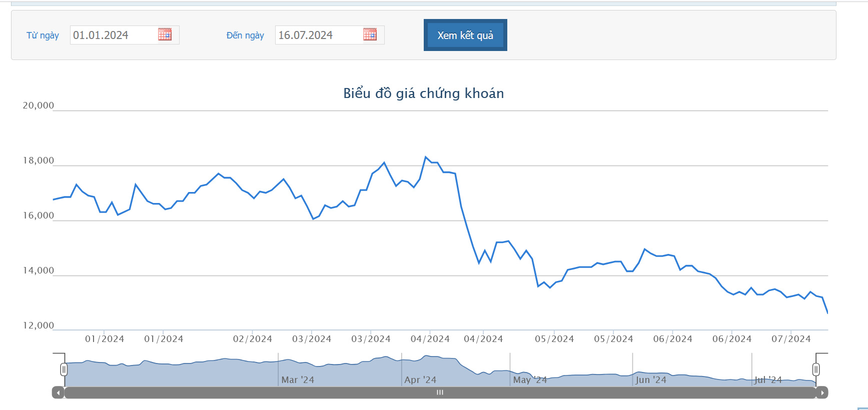The height and width of the screenshot is (410, 868).
Task: Focus the start date field showing 01.01.2024
Action: coord(113,35)
